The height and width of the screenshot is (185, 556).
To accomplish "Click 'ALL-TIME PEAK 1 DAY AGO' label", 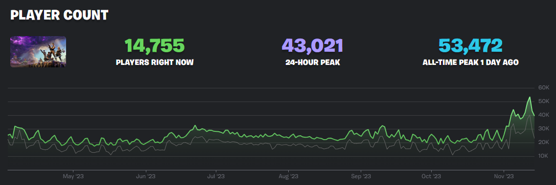I will [470, 62].
